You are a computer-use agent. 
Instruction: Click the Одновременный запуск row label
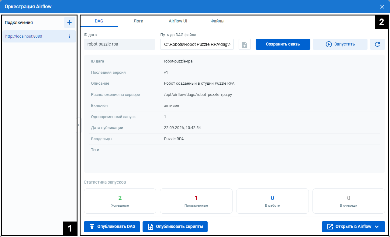[113, 117]
